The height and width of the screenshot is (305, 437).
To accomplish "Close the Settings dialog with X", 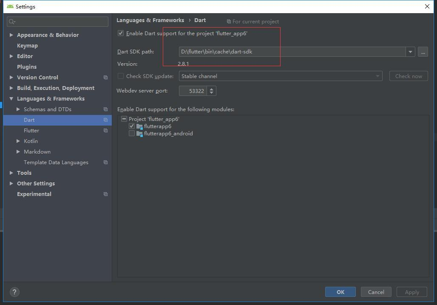I will tap(427, 6).
